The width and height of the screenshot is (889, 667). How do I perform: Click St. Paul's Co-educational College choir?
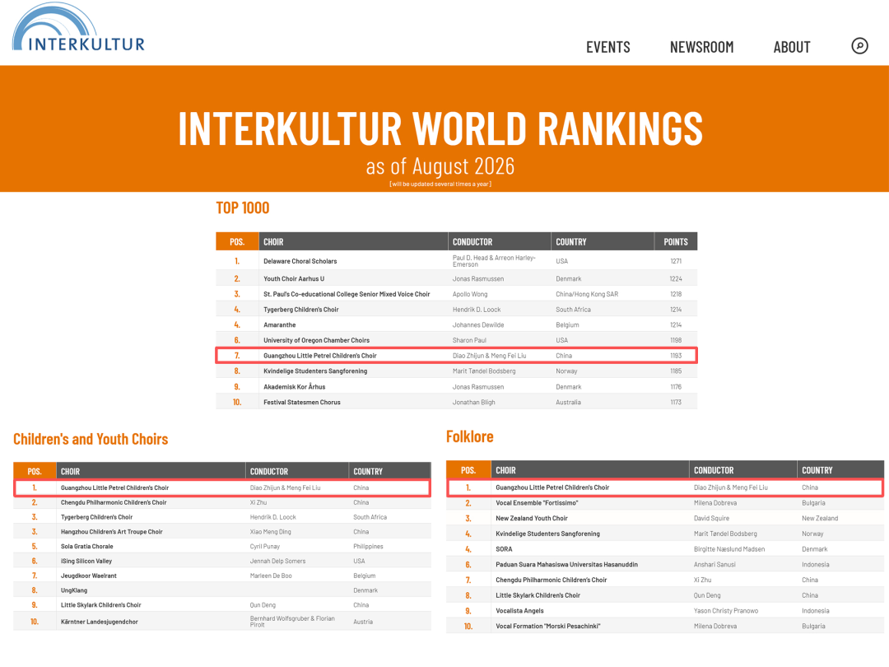pyautogui.click(x=347, y=294)
